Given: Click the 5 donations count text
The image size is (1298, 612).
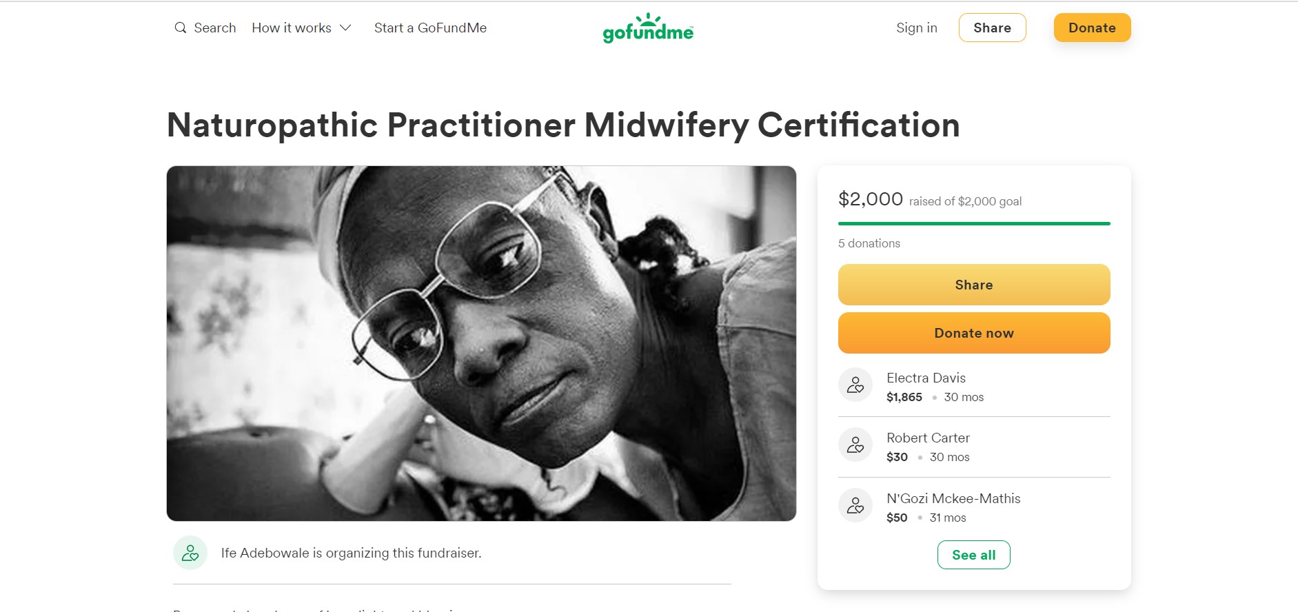Looking at the screenshot, I should pyautogui.click(x=869, y=243).
